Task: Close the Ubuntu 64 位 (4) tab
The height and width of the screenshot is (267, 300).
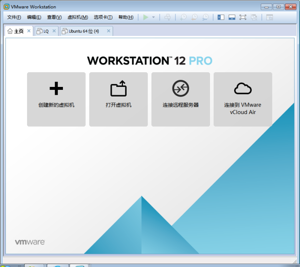Action: click(x=108, y=31)
